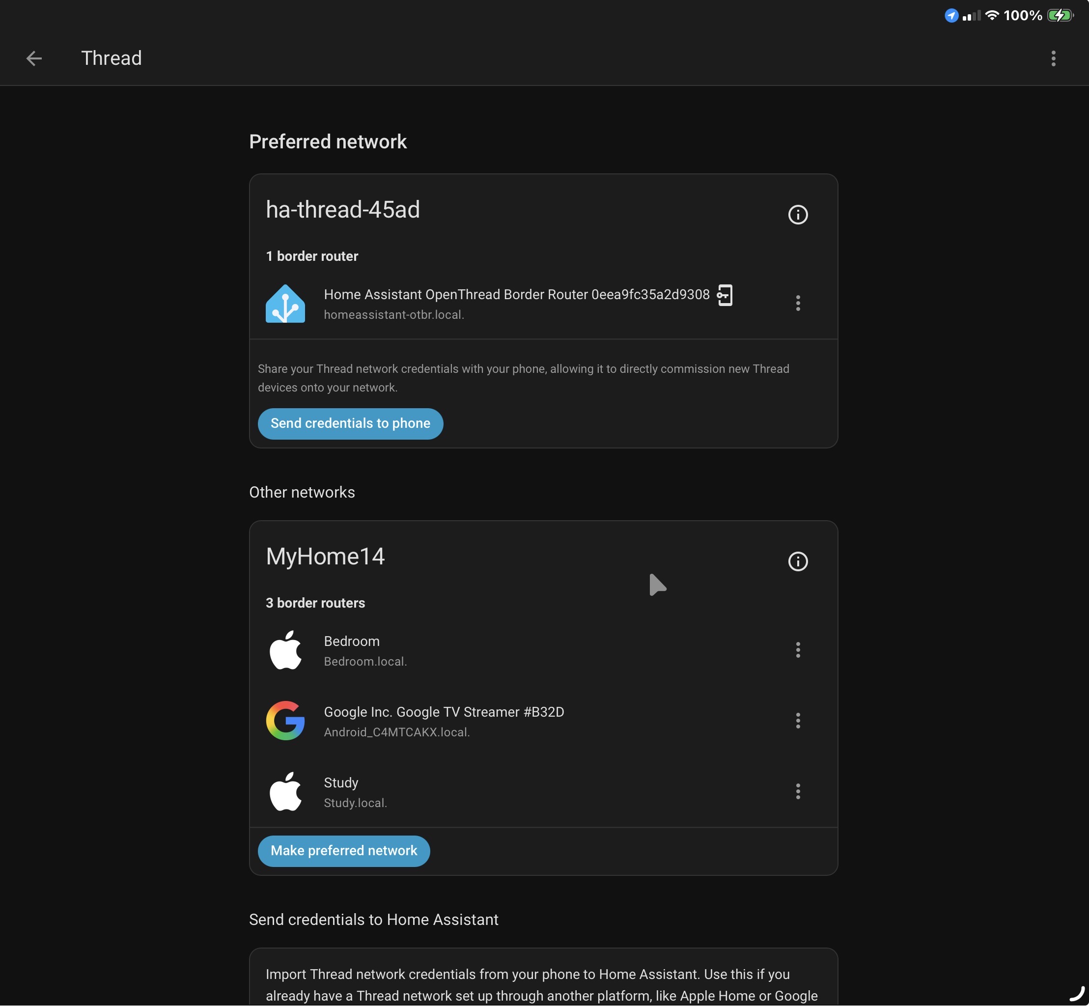
Task: Click the ha-thread-45ad network title
Action: coord(343,210)
